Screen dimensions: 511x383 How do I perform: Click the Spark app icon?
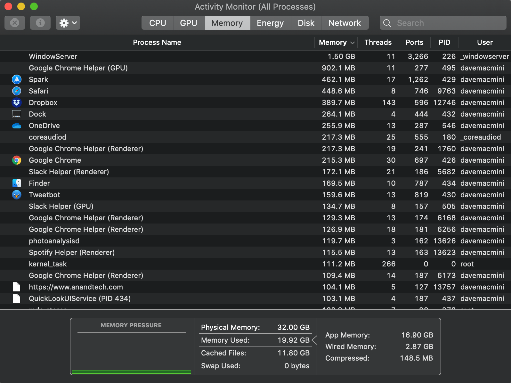click(17, 79)
